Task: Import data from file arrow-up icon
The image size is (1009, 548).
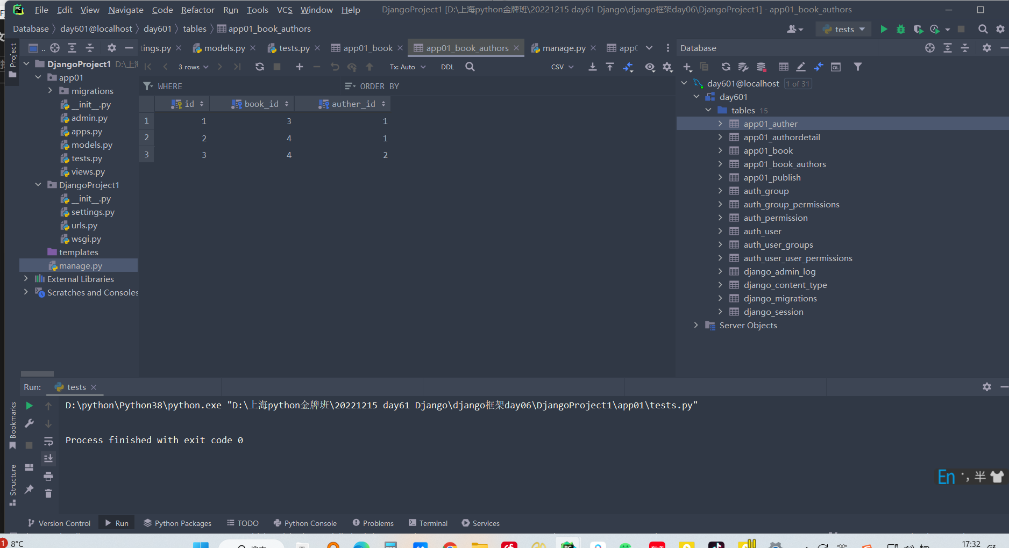Action: pos(610,67)
